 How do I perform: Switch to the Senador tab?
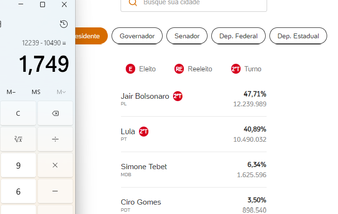[x=187, y=36]
